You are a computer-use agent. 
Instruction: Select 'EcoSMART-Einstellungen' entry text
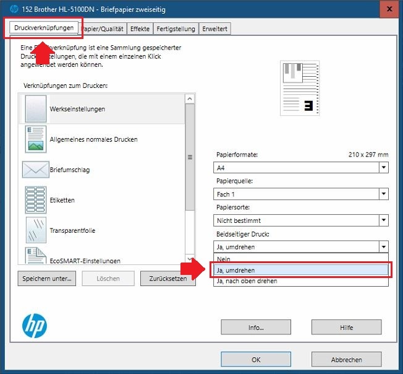point(85,261)
